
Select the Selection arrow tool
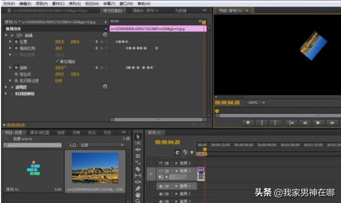coord(138,137)
